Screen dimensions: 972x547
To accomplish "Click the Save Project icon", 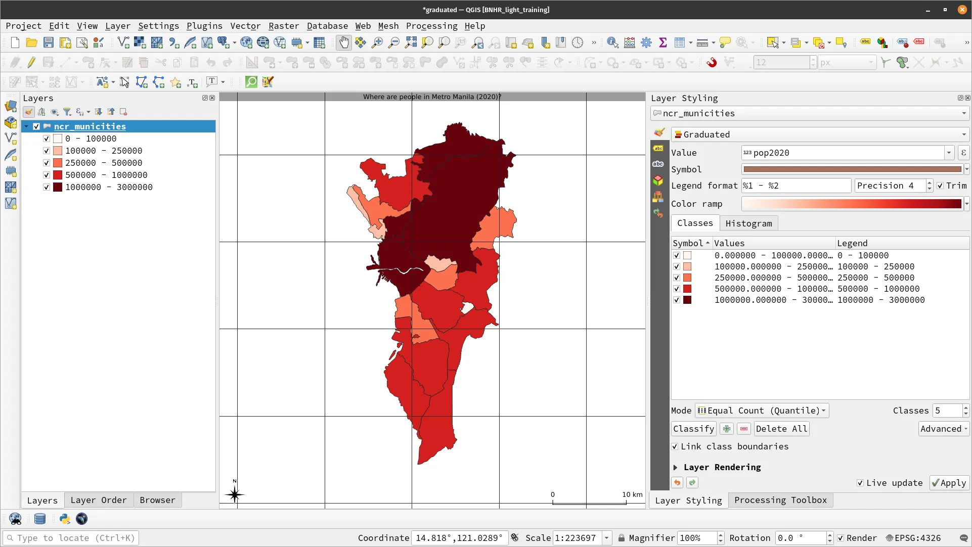I will coord(49,43).
